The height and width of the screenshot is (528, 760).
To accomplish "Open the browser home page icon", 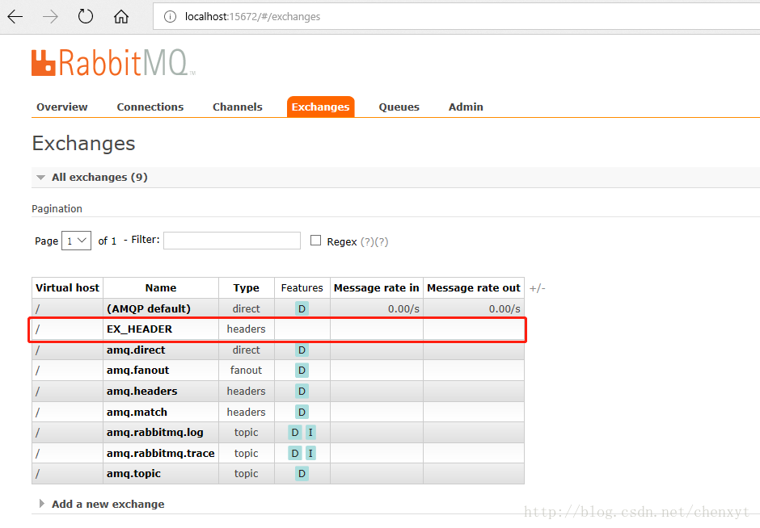I will point(121,17).
